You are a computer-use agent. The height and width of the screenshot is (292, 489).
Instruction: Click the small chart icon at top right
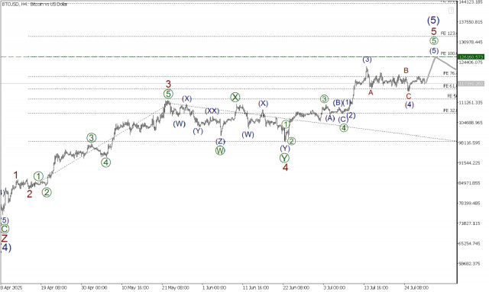pyautogui.click(x=451, y=11)
